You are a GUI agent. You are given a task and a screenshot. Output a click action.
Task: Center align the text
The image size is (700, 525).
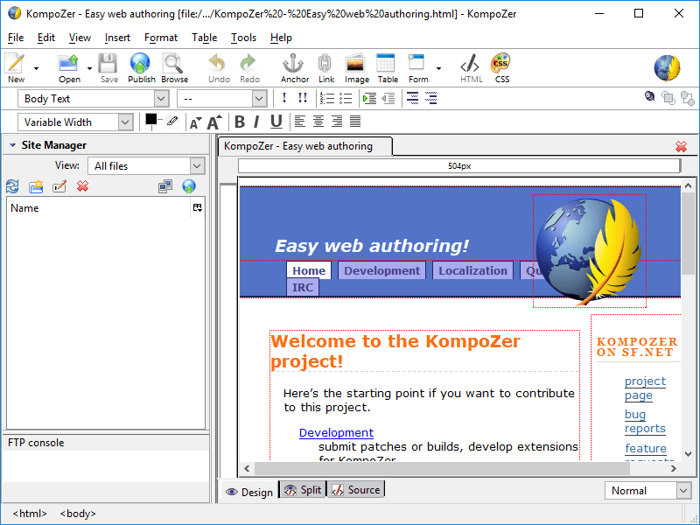tap(318, 121)
